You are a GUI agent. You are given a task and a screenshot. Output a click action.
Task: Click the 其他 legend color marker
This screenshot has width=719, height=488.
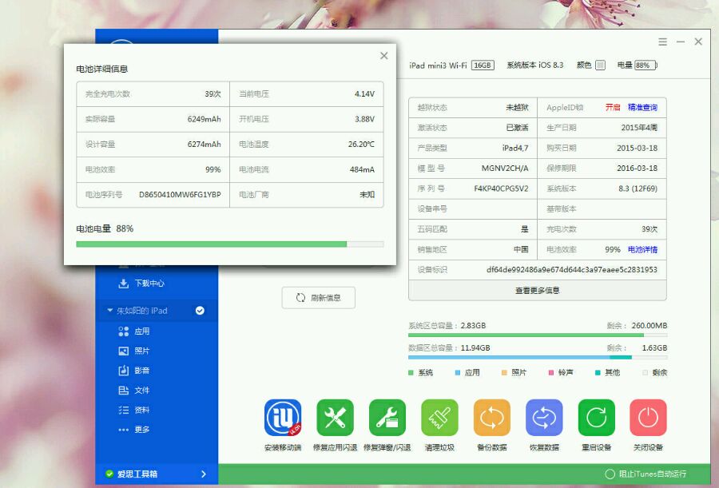(x=598, y=373)
